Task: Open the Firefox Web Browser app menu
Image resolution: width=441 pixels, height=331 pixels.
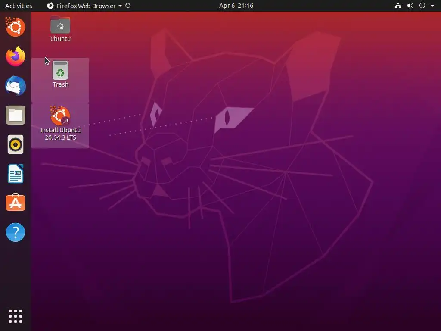Action: (84, 6)
